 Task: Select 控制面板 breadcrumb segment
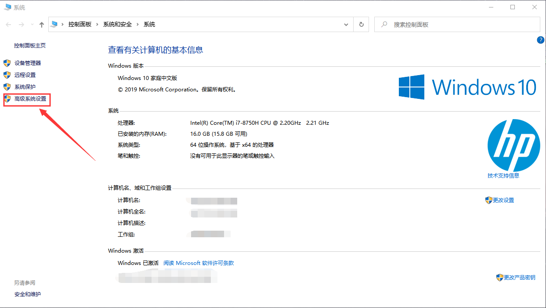(80, 25)
